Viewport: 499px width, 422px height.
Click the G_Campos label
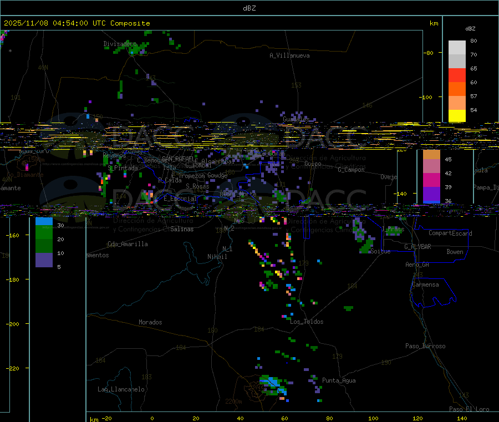click(x=351, y=170)
